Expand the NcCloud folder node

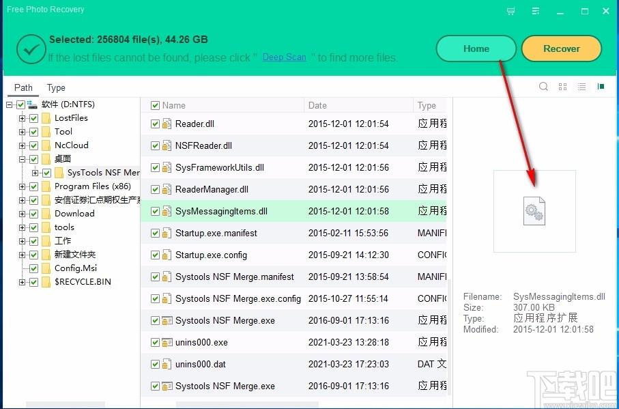coord(22,145)
